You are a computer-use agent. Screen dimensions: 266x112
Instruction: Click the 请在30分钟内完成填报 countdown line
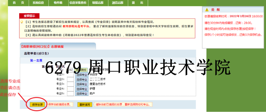coord(228,23)
